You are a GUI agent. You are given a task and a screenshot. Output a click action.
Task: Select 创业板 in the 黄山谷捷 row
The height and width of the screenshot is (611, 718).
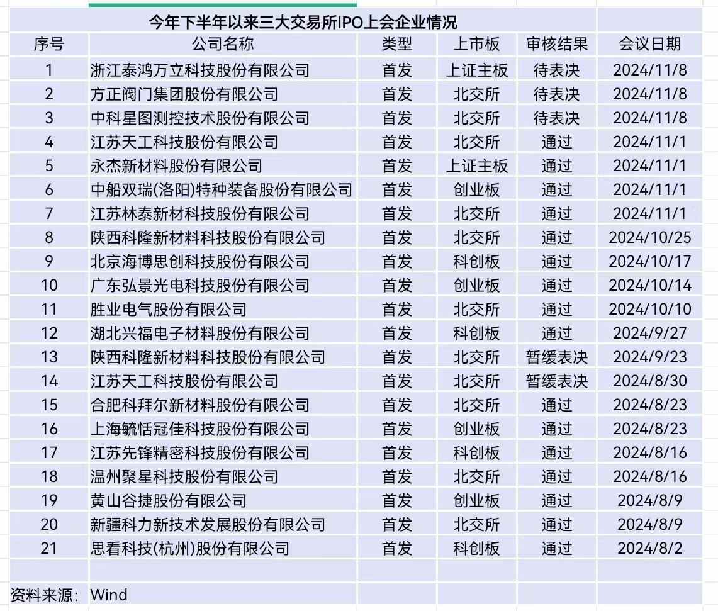(477, 500)
